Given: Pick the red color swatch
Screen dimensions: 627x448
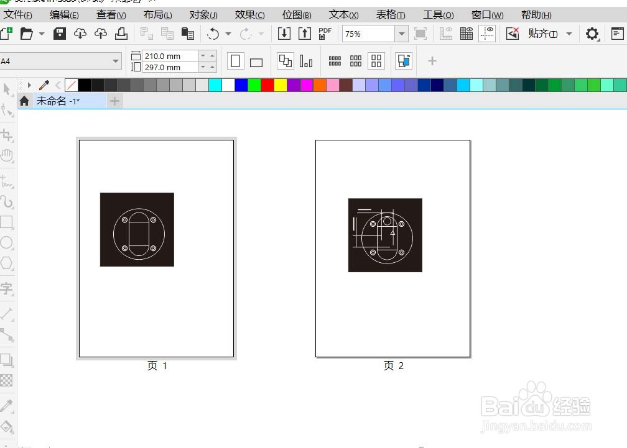Looking at the screenshot, I should (x=267, y=85).
